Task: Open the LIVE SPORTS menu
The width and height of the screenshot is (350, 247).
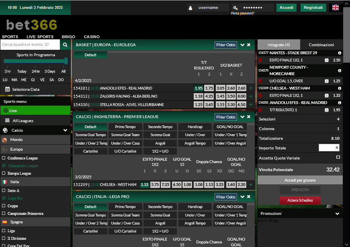Action: point(40,37)
